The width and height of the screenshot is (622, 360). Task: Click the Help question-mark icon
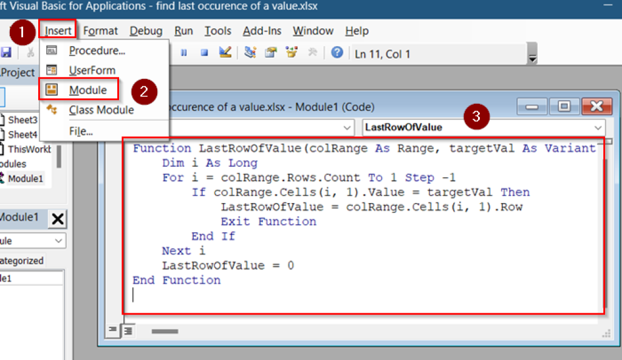click(338, 53)
